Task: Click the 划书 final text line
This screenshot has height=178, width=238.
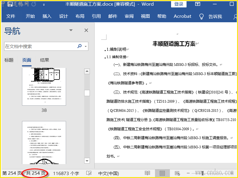Action: pyautogui.click(x=111, y=156)
